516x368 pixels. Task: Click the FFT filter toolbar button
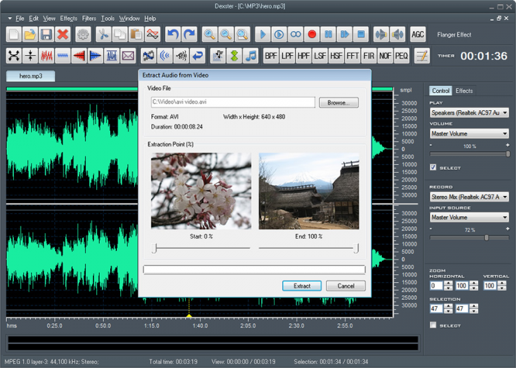click(x=352, y=56)
